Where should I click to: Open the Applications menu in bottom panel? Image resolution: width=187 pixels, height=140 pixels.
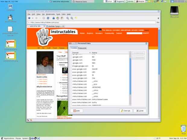coord(8,138)
